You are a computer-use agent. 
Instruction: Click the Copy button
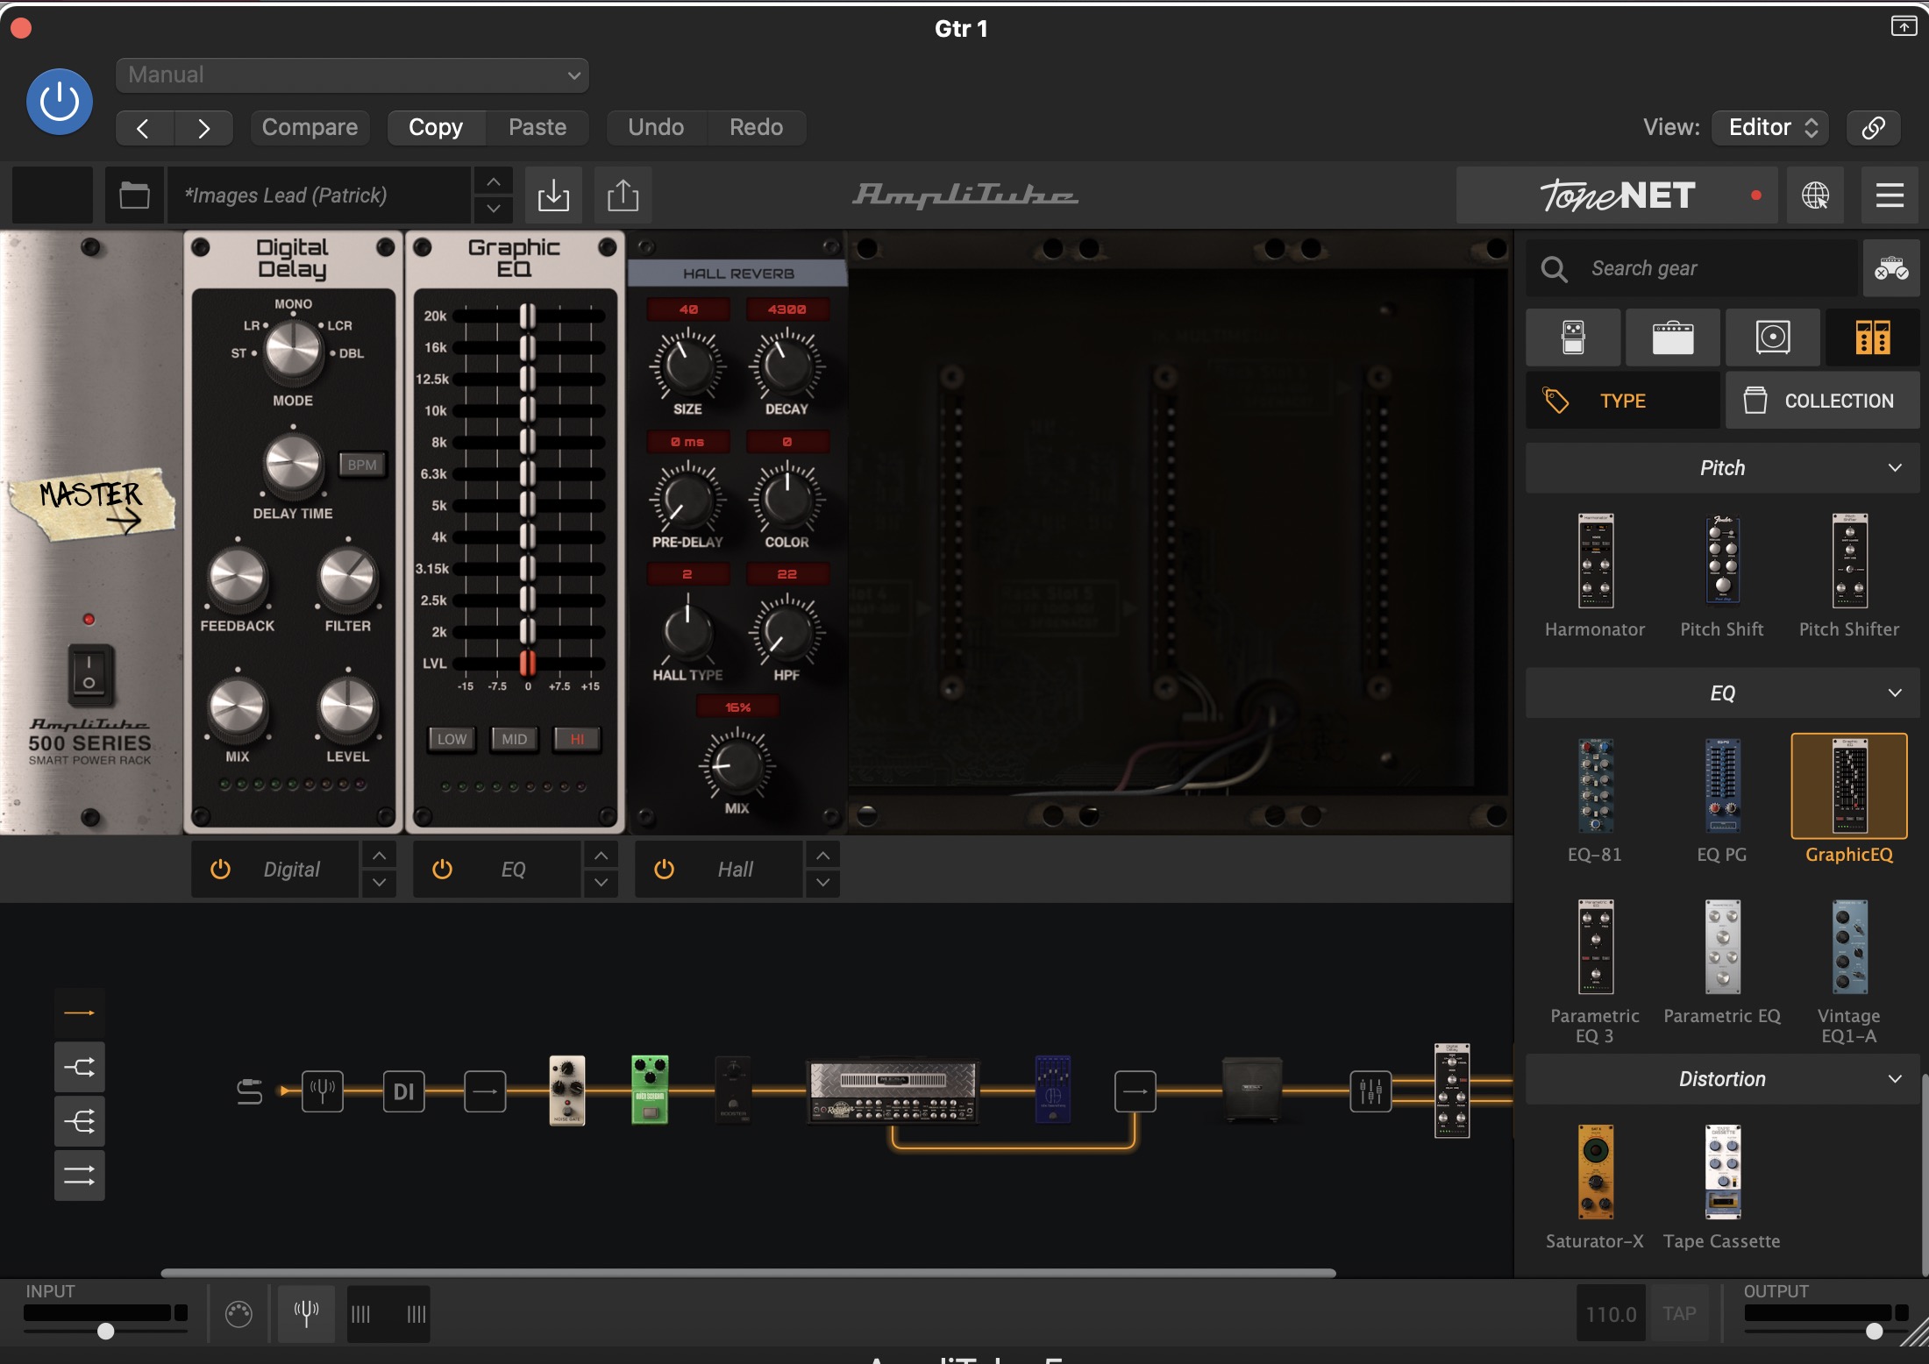[436, 128]
